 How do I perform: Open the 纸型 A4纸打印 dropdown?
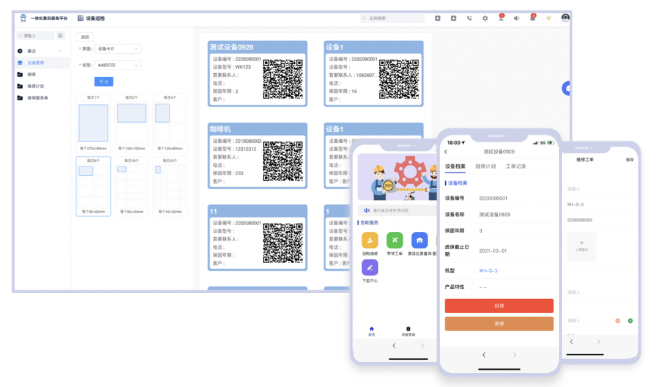(x=118, y=65)
